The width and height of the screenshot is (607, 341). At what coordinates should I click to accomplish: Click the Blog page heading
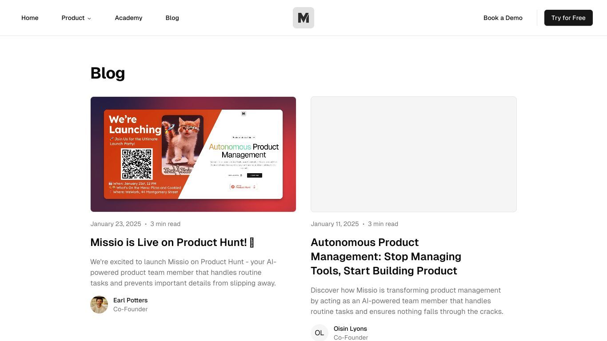pyautogui.click(x=108, y=73)
